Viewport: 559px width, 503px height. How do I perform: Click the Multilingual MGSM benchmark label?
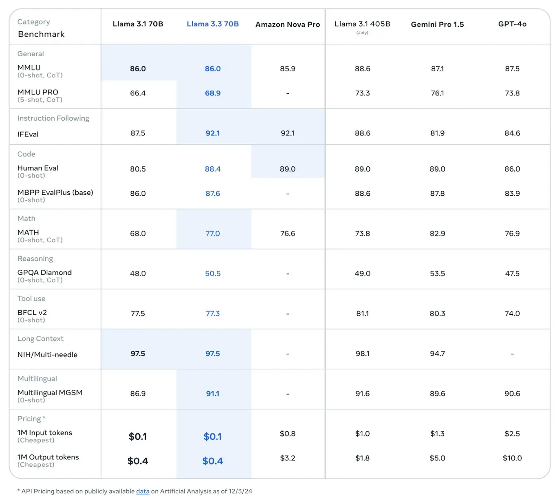[50, 393]
